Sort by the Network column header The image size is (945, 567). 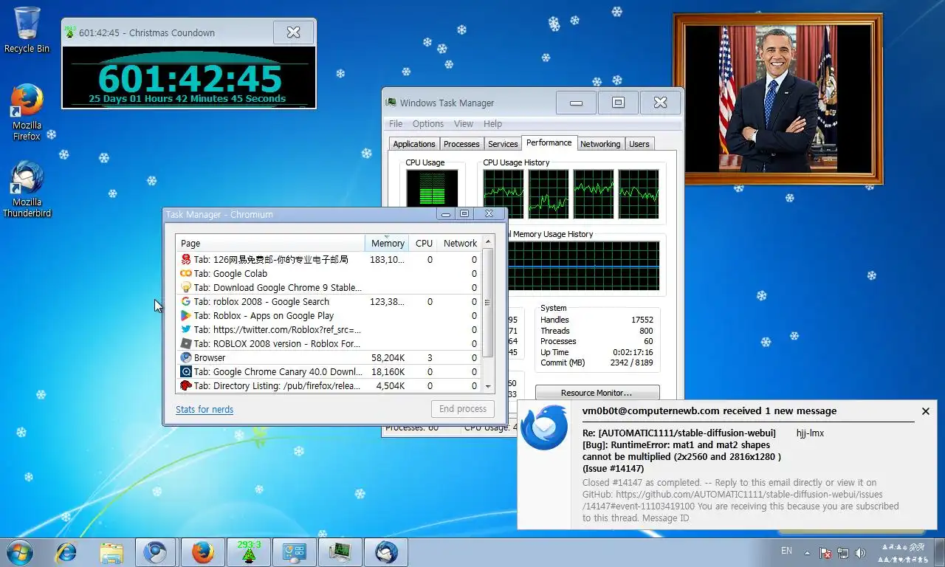tap(459, 243)
